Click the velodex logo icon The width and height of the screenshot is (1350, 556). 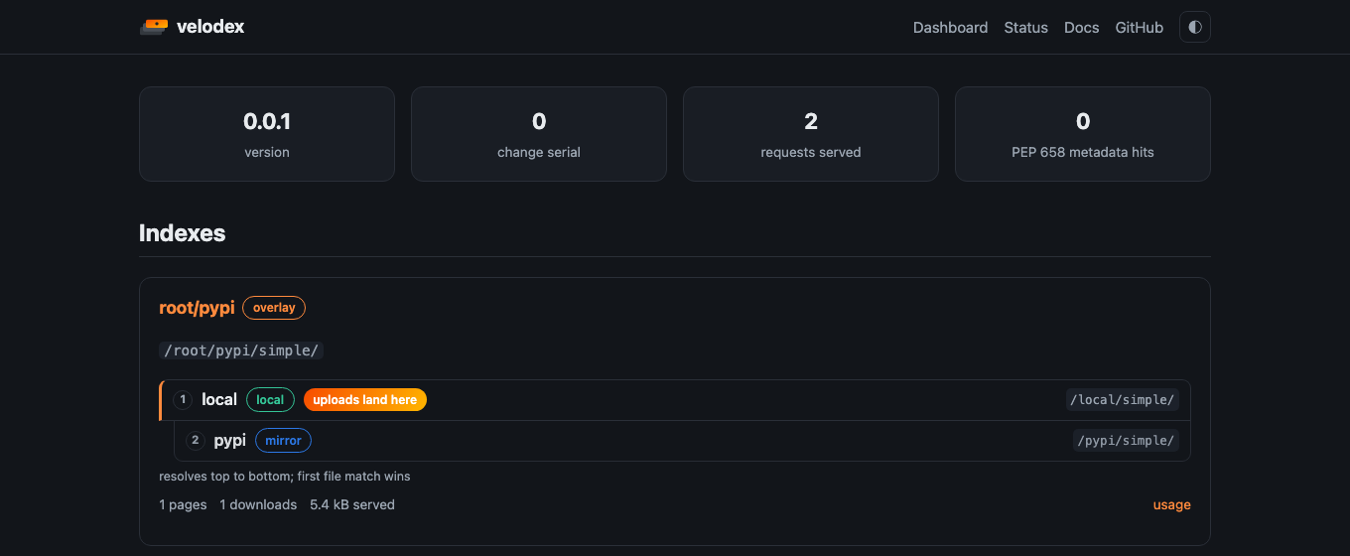pos(154,27)
